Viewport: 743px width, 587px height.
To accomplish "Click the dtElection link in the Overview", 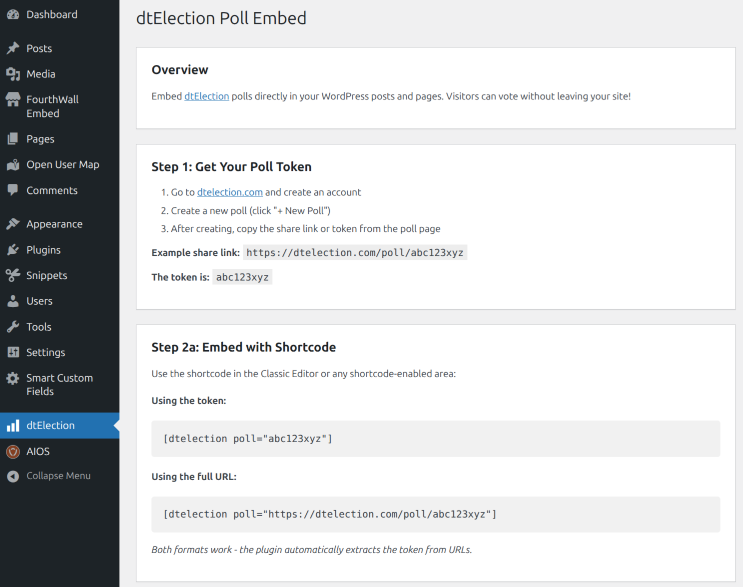I will point(206,96).
